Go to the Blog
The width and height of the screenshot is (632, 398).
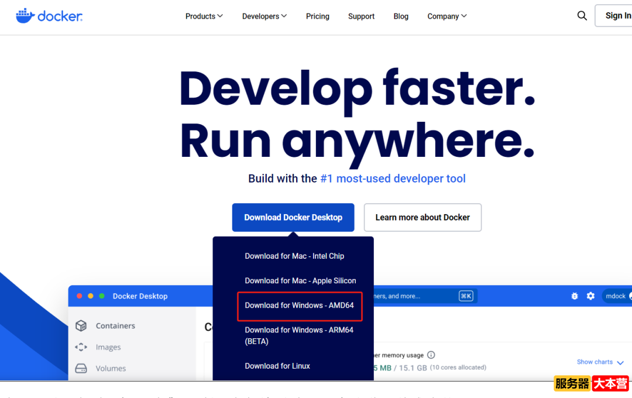click(x=401, y=16)
